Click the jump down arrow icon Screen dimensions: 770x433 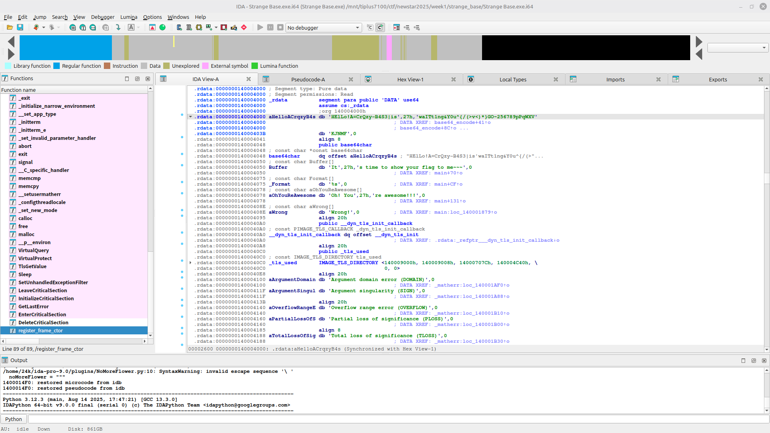118,28
